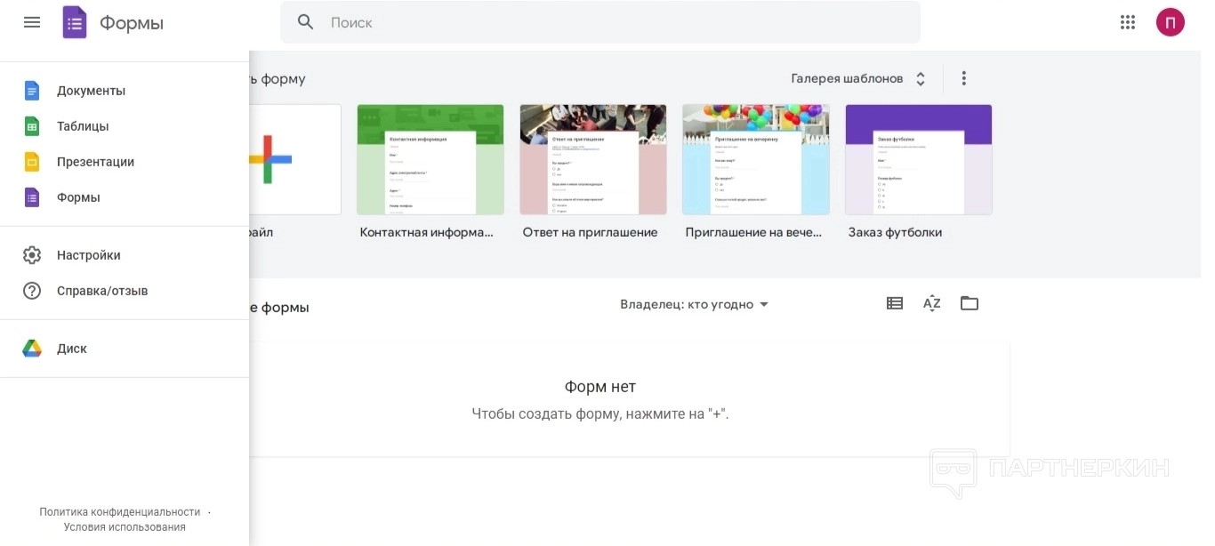Click the "Ответ на приглашение" caption text

click(590, 232)
